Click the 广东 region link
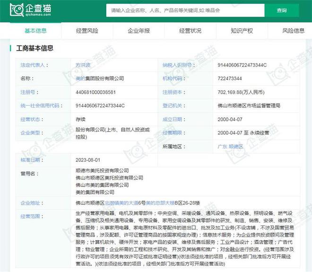Screen dimensions: 312x272 pos(223,147)
